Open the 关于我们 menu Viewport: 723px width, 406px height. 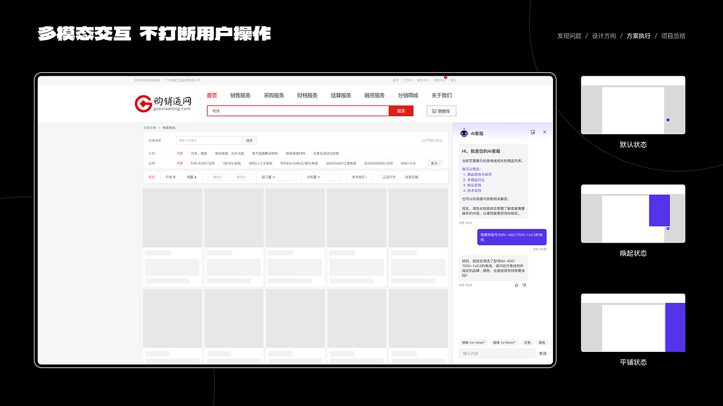click(442, 95)
